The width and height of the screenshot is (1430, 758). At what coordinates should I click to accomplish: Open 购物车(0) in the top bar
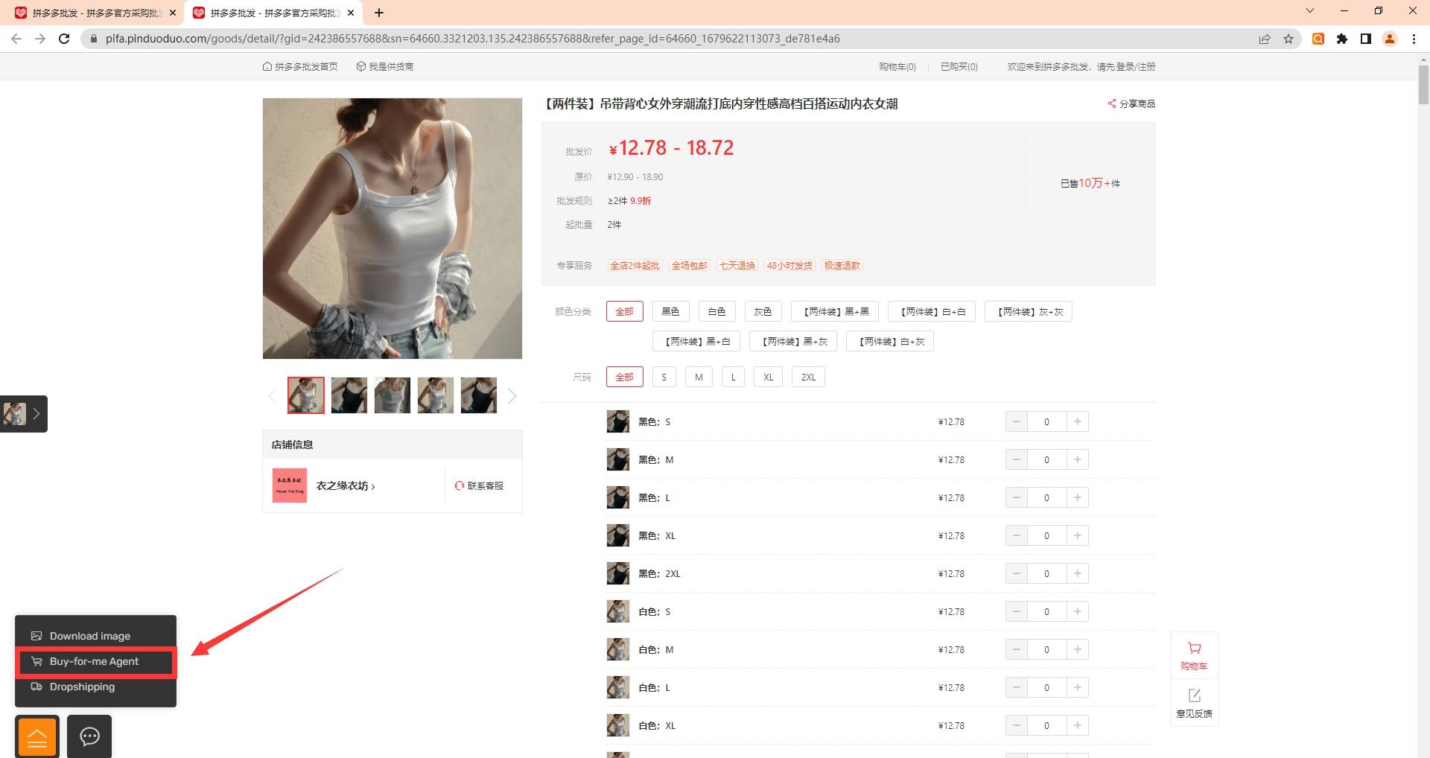pyautogui.click(x=897, y=66)
